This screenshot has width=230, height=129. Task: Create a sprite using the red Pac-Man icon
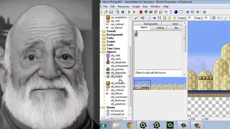pyautogui.click(x=141, y=12)
